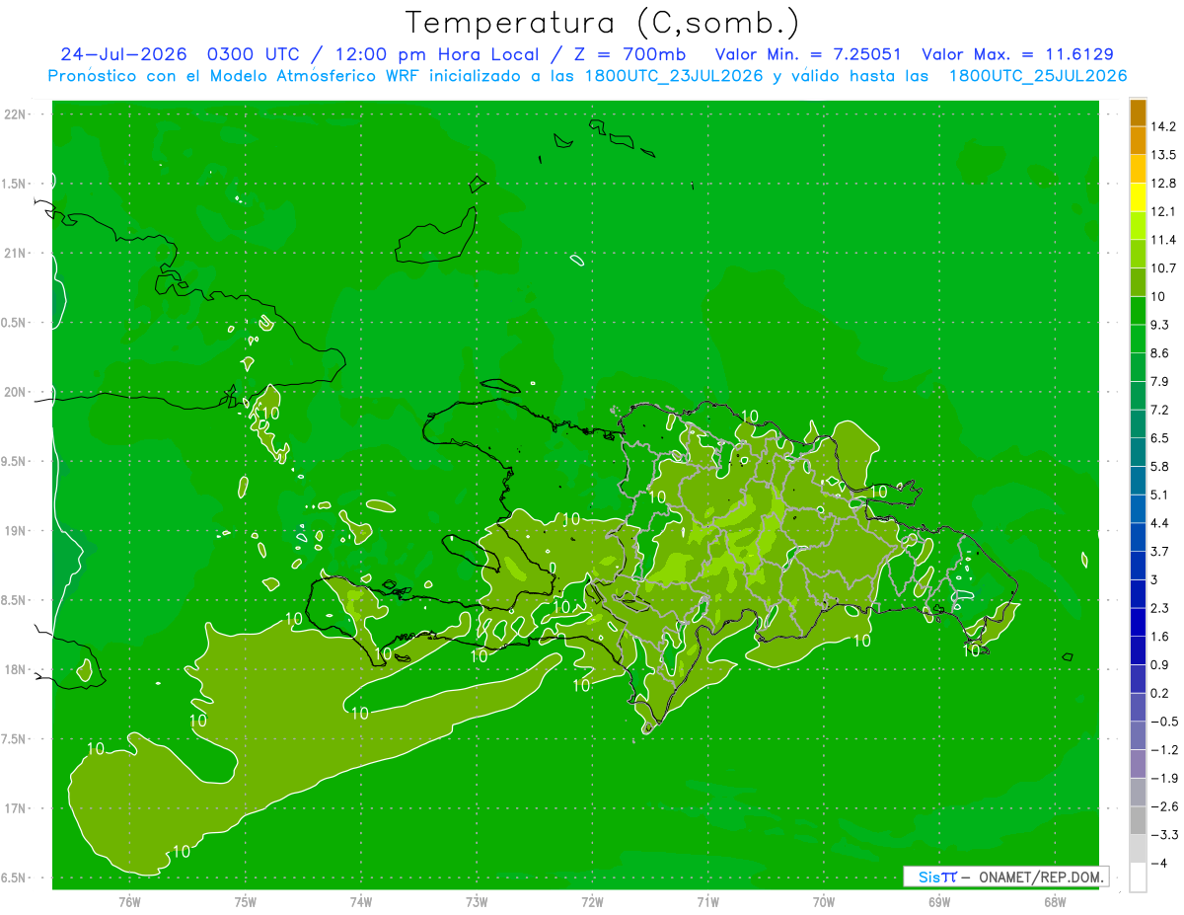Pick the dark blue swatch between 2.3 and 1.6
Viewport: 1184px width, 915px height.
click(1138, 623)
